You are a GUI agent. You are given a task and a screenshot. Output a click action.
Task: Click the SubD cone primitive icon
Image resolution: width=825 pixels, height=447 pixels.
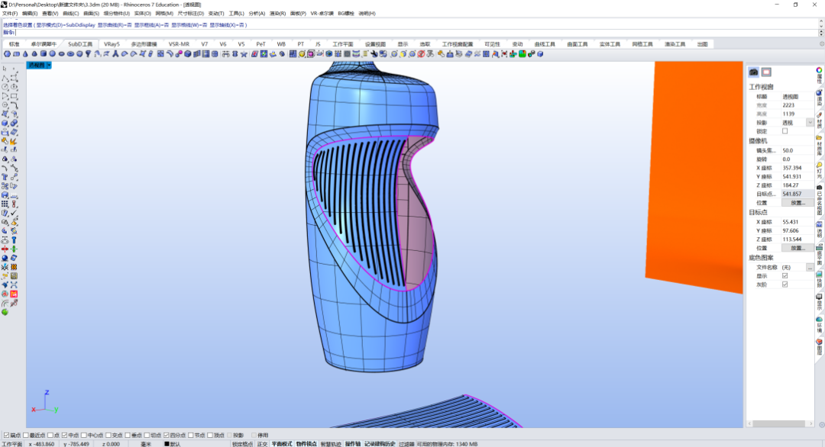click(25, 53)
